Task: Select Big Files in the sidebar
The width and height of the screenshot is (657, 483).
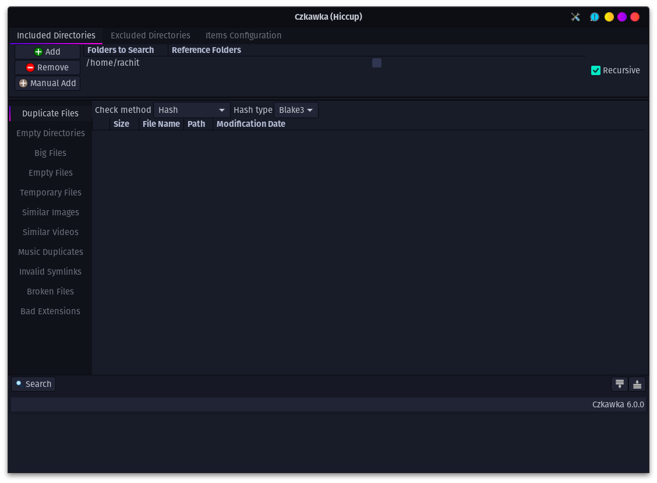Action: pyautogui.click(x=50, y=152)
